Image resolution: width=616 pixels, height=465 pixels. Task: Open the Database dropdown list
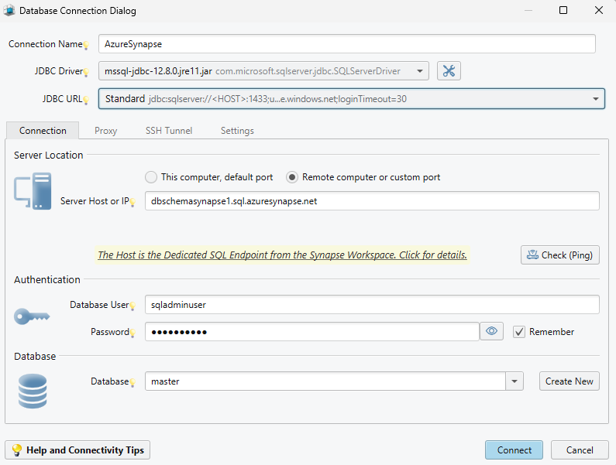515,381
